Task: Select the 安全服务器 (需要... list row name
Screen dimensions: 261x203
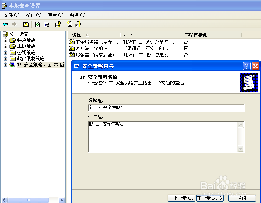Action: click(97, 42)
